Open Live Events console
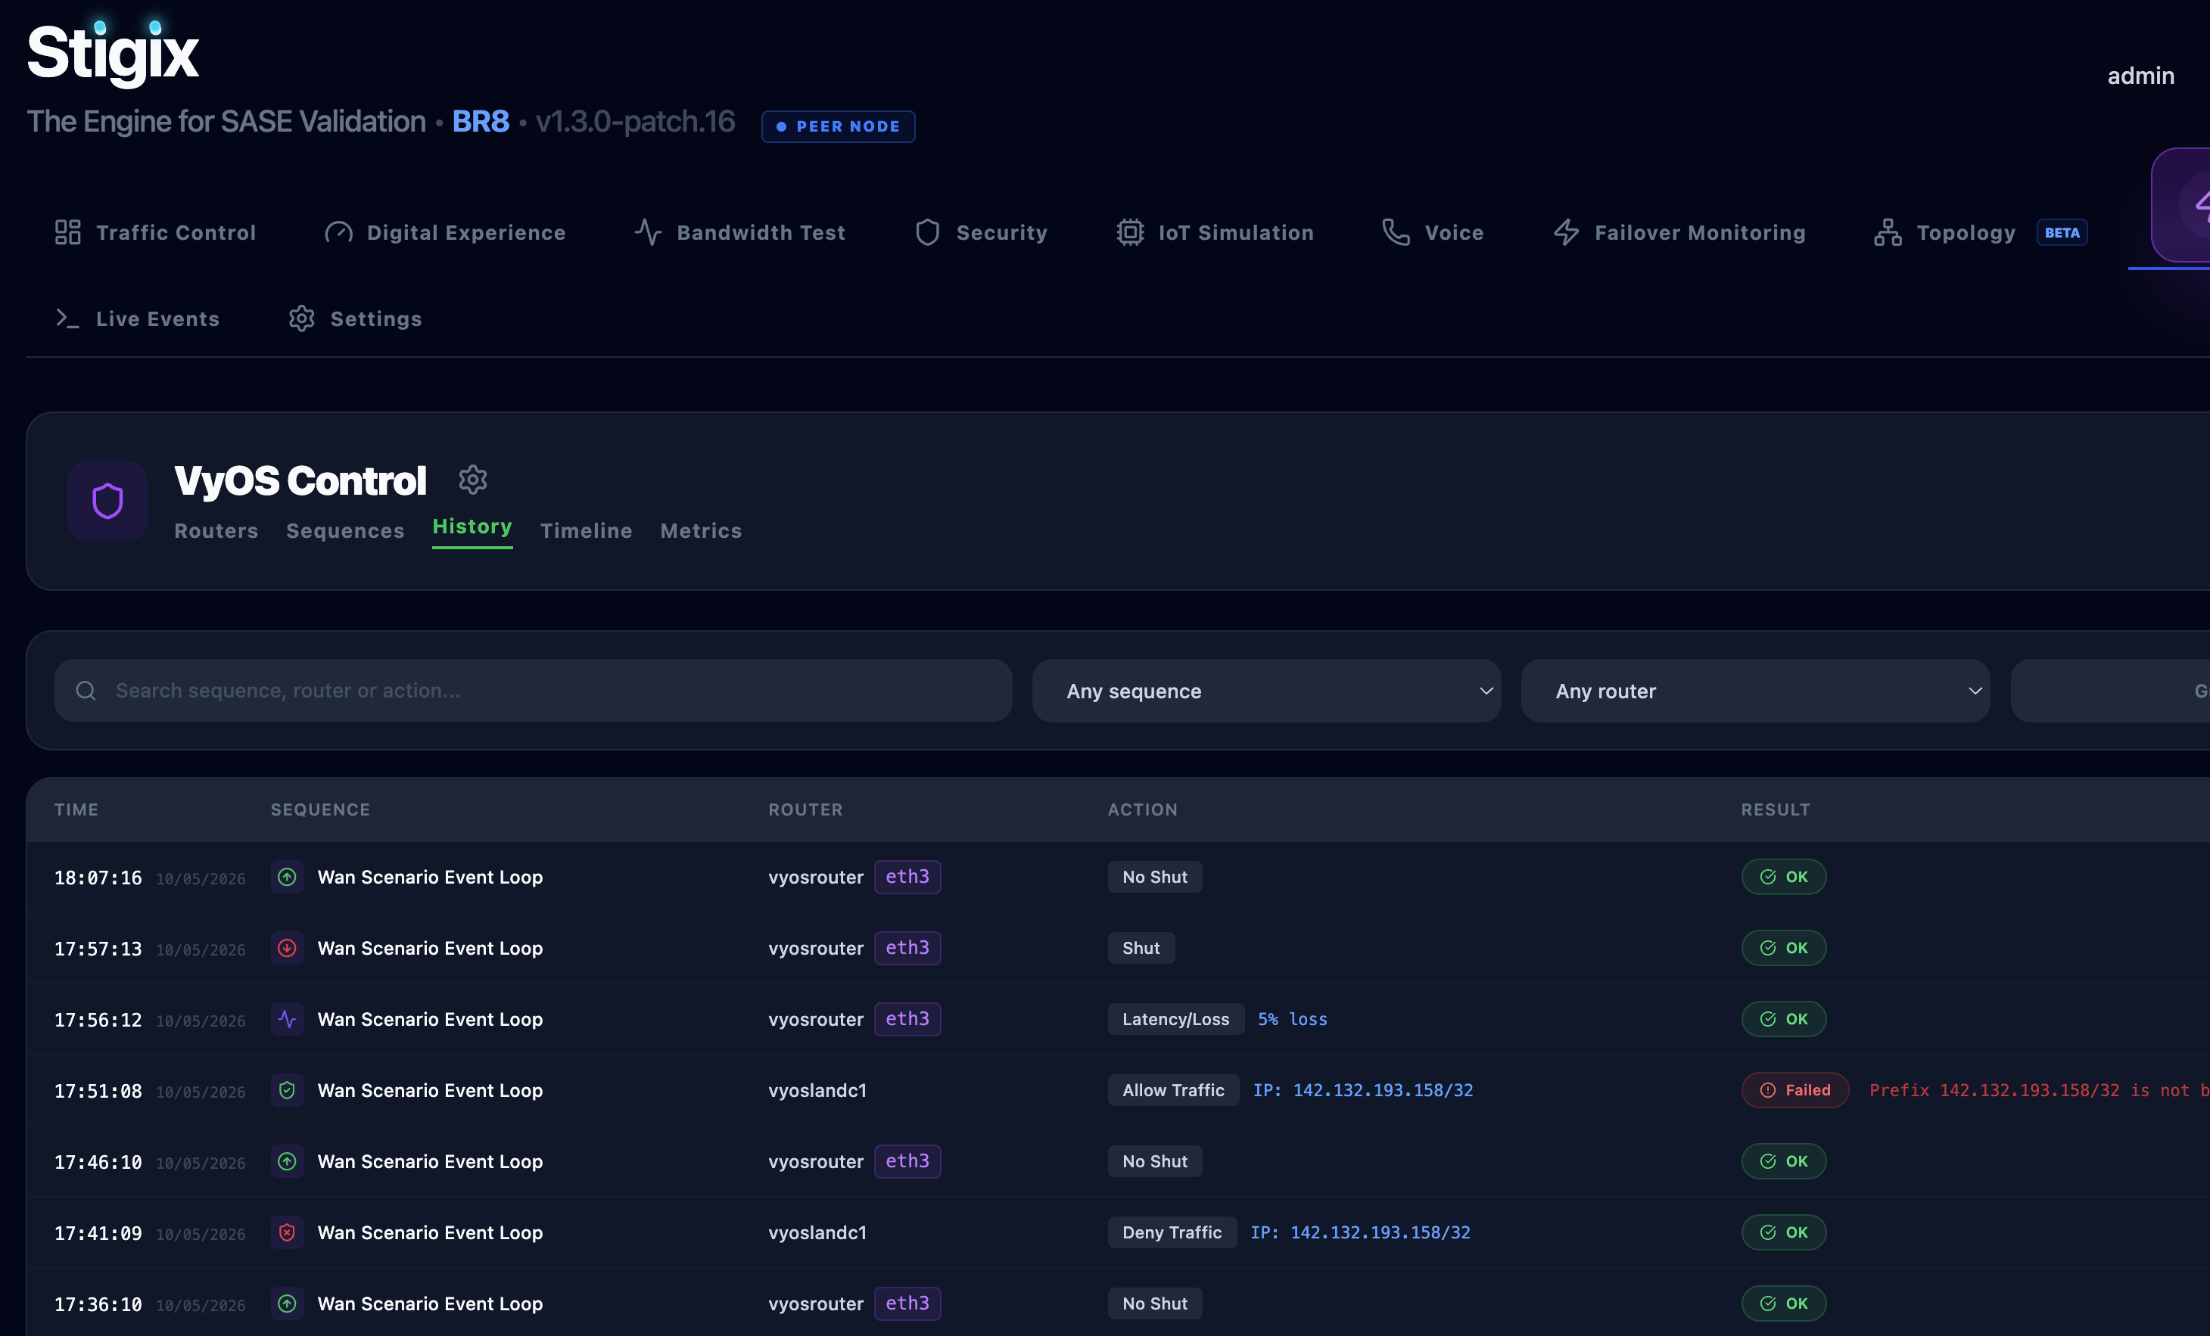This screenshot has height=1336, width=2210. tap(137, 318)
